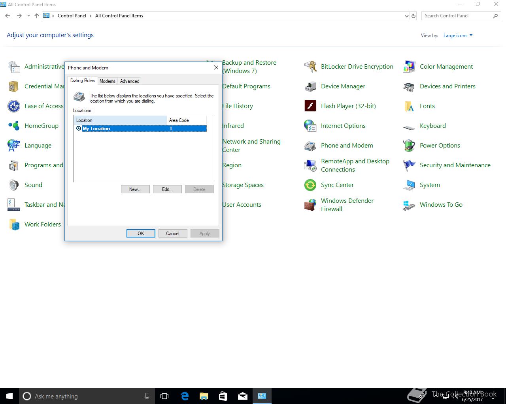Viewport: 506px width, 404px height.
Task: Open File Explorer from taskbar
Action: 204,396
